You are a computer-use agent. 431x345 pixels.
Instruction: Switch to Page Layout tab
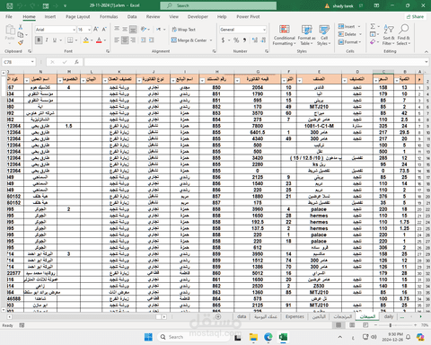(78, 17)
